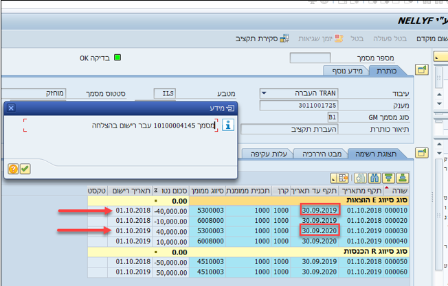This screenshot has height=286, width=448.
Task: Expand the עיבוד TRAN העברה dropdown
Action: pos(264,93)
